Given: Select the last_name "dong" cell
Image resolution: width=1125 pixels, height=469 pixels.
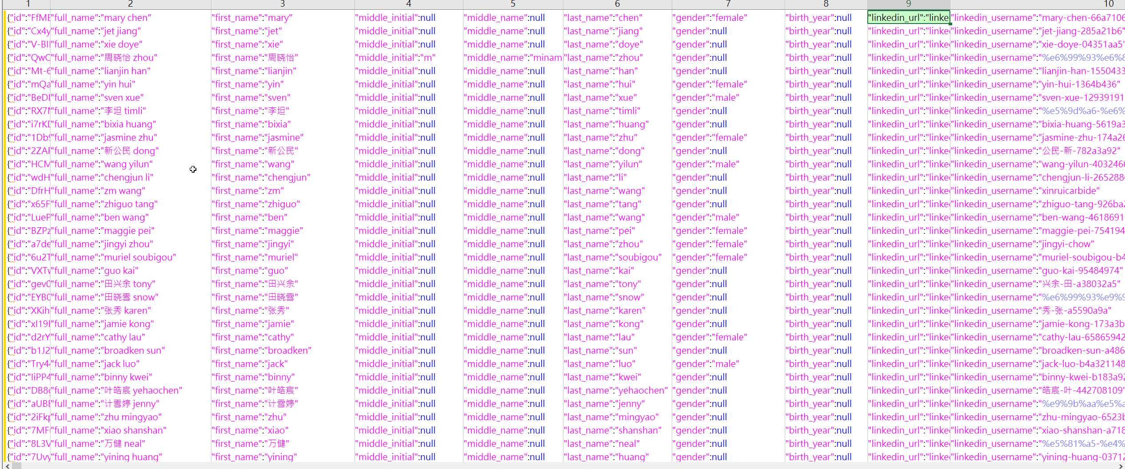Looking at the screenshot, I should pyautogui.click(x=618, y=151).
